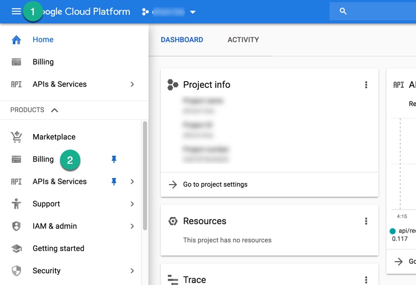The width and height of the screenshot is (416, 285).
Task: Click the arrow icon beside project settings
Action: [173, 185]
